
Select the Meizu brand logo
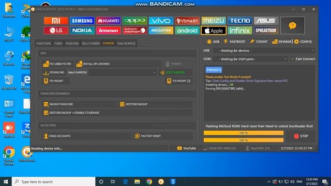coord(214,21)
